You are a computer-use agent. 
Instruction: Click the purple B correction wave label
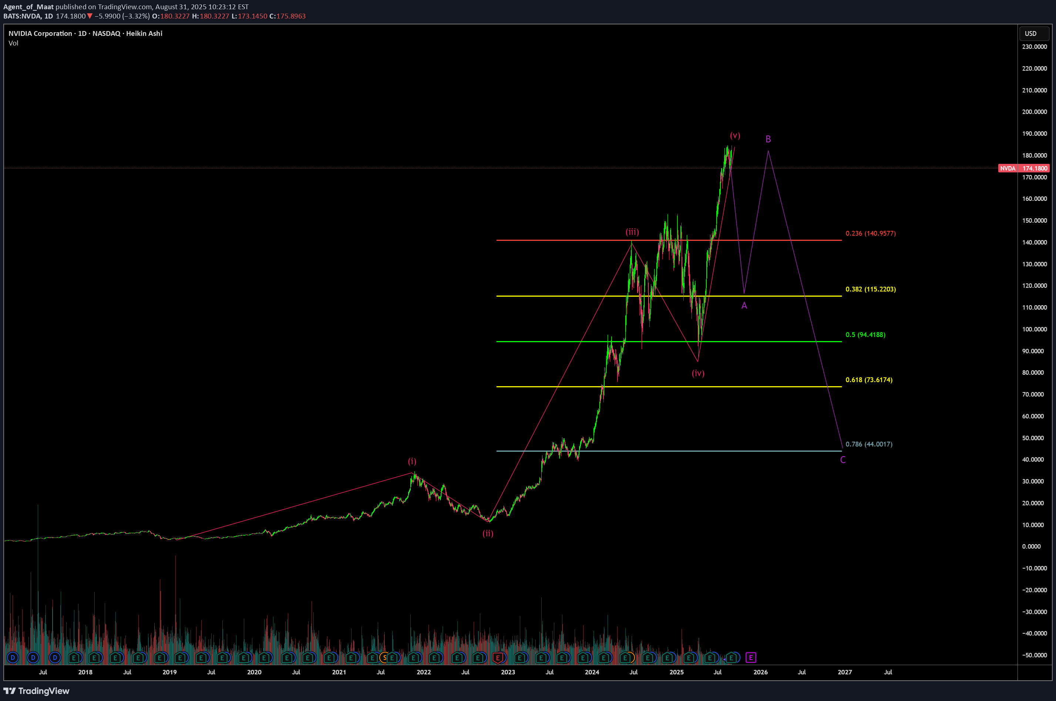[x=768, y=139]
